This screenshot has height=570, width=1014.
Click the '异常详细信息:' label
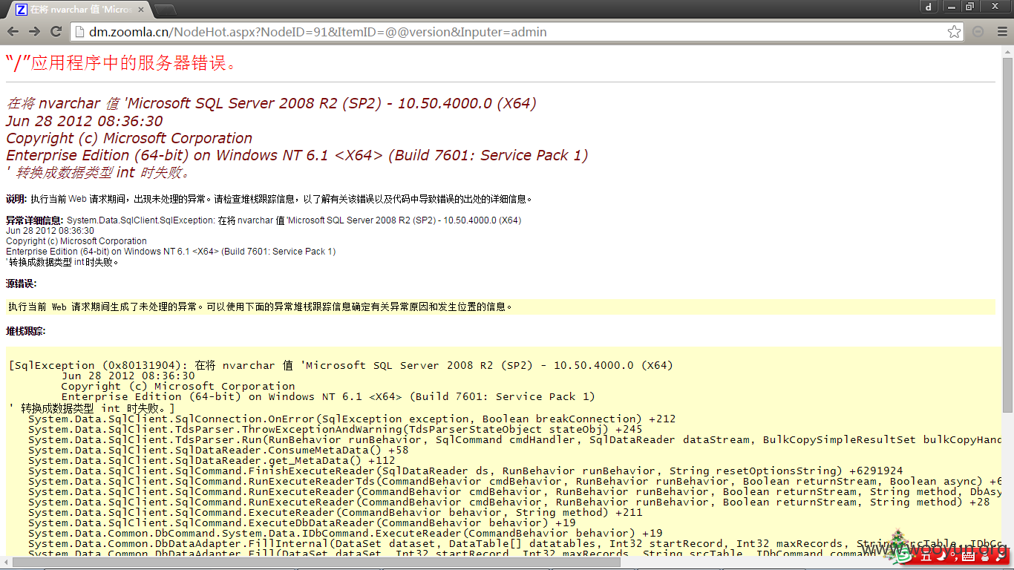(x=35, y=220)
